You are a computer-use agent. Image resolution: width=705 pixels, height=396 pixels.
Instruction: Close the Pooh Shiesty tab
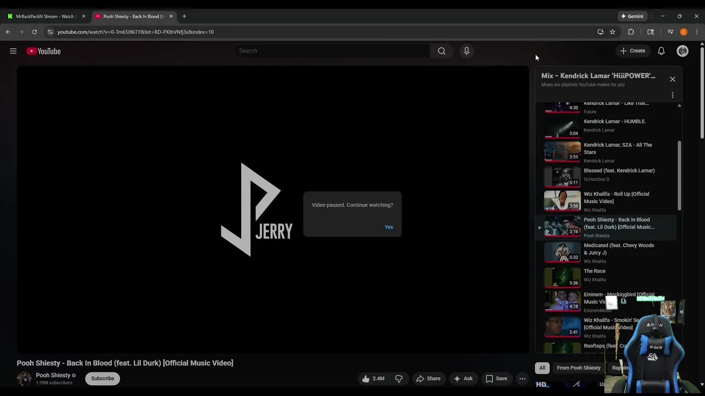(x=171, y=16)
